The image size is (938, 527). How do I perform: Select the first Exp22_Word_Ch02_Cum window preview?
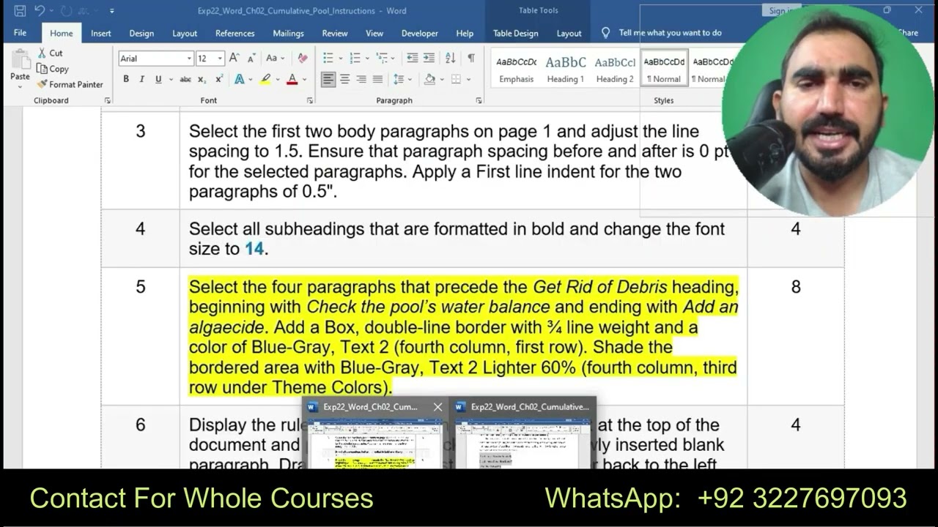click(375, 433)
